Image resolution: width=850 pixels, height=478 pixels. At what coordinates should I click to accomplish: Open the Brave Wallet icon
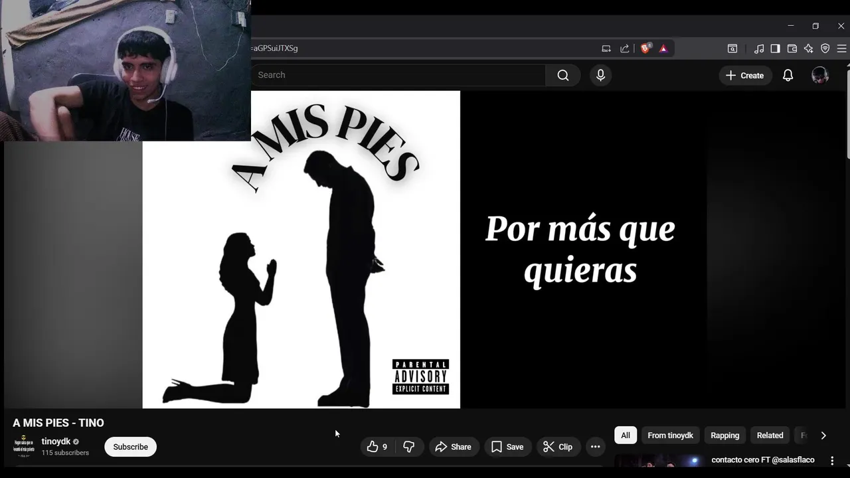792,48
